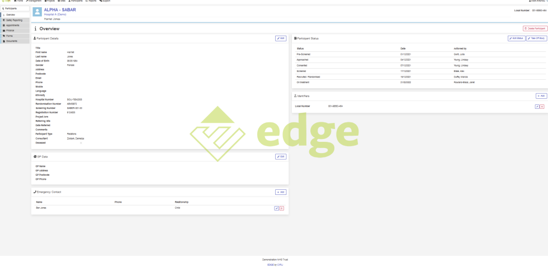Click the Relationship column header
This screenshot has height=268, width=548.
pyautogui.click(x=182, y=202)
